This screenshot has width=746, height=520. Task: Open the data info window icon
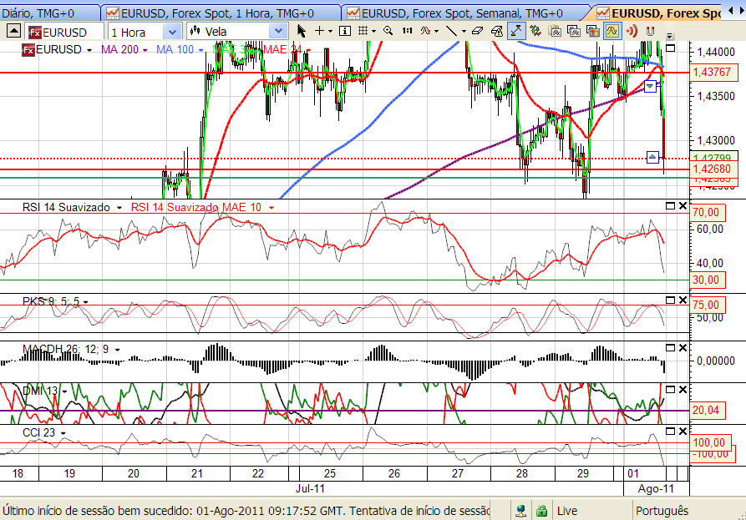345,32
